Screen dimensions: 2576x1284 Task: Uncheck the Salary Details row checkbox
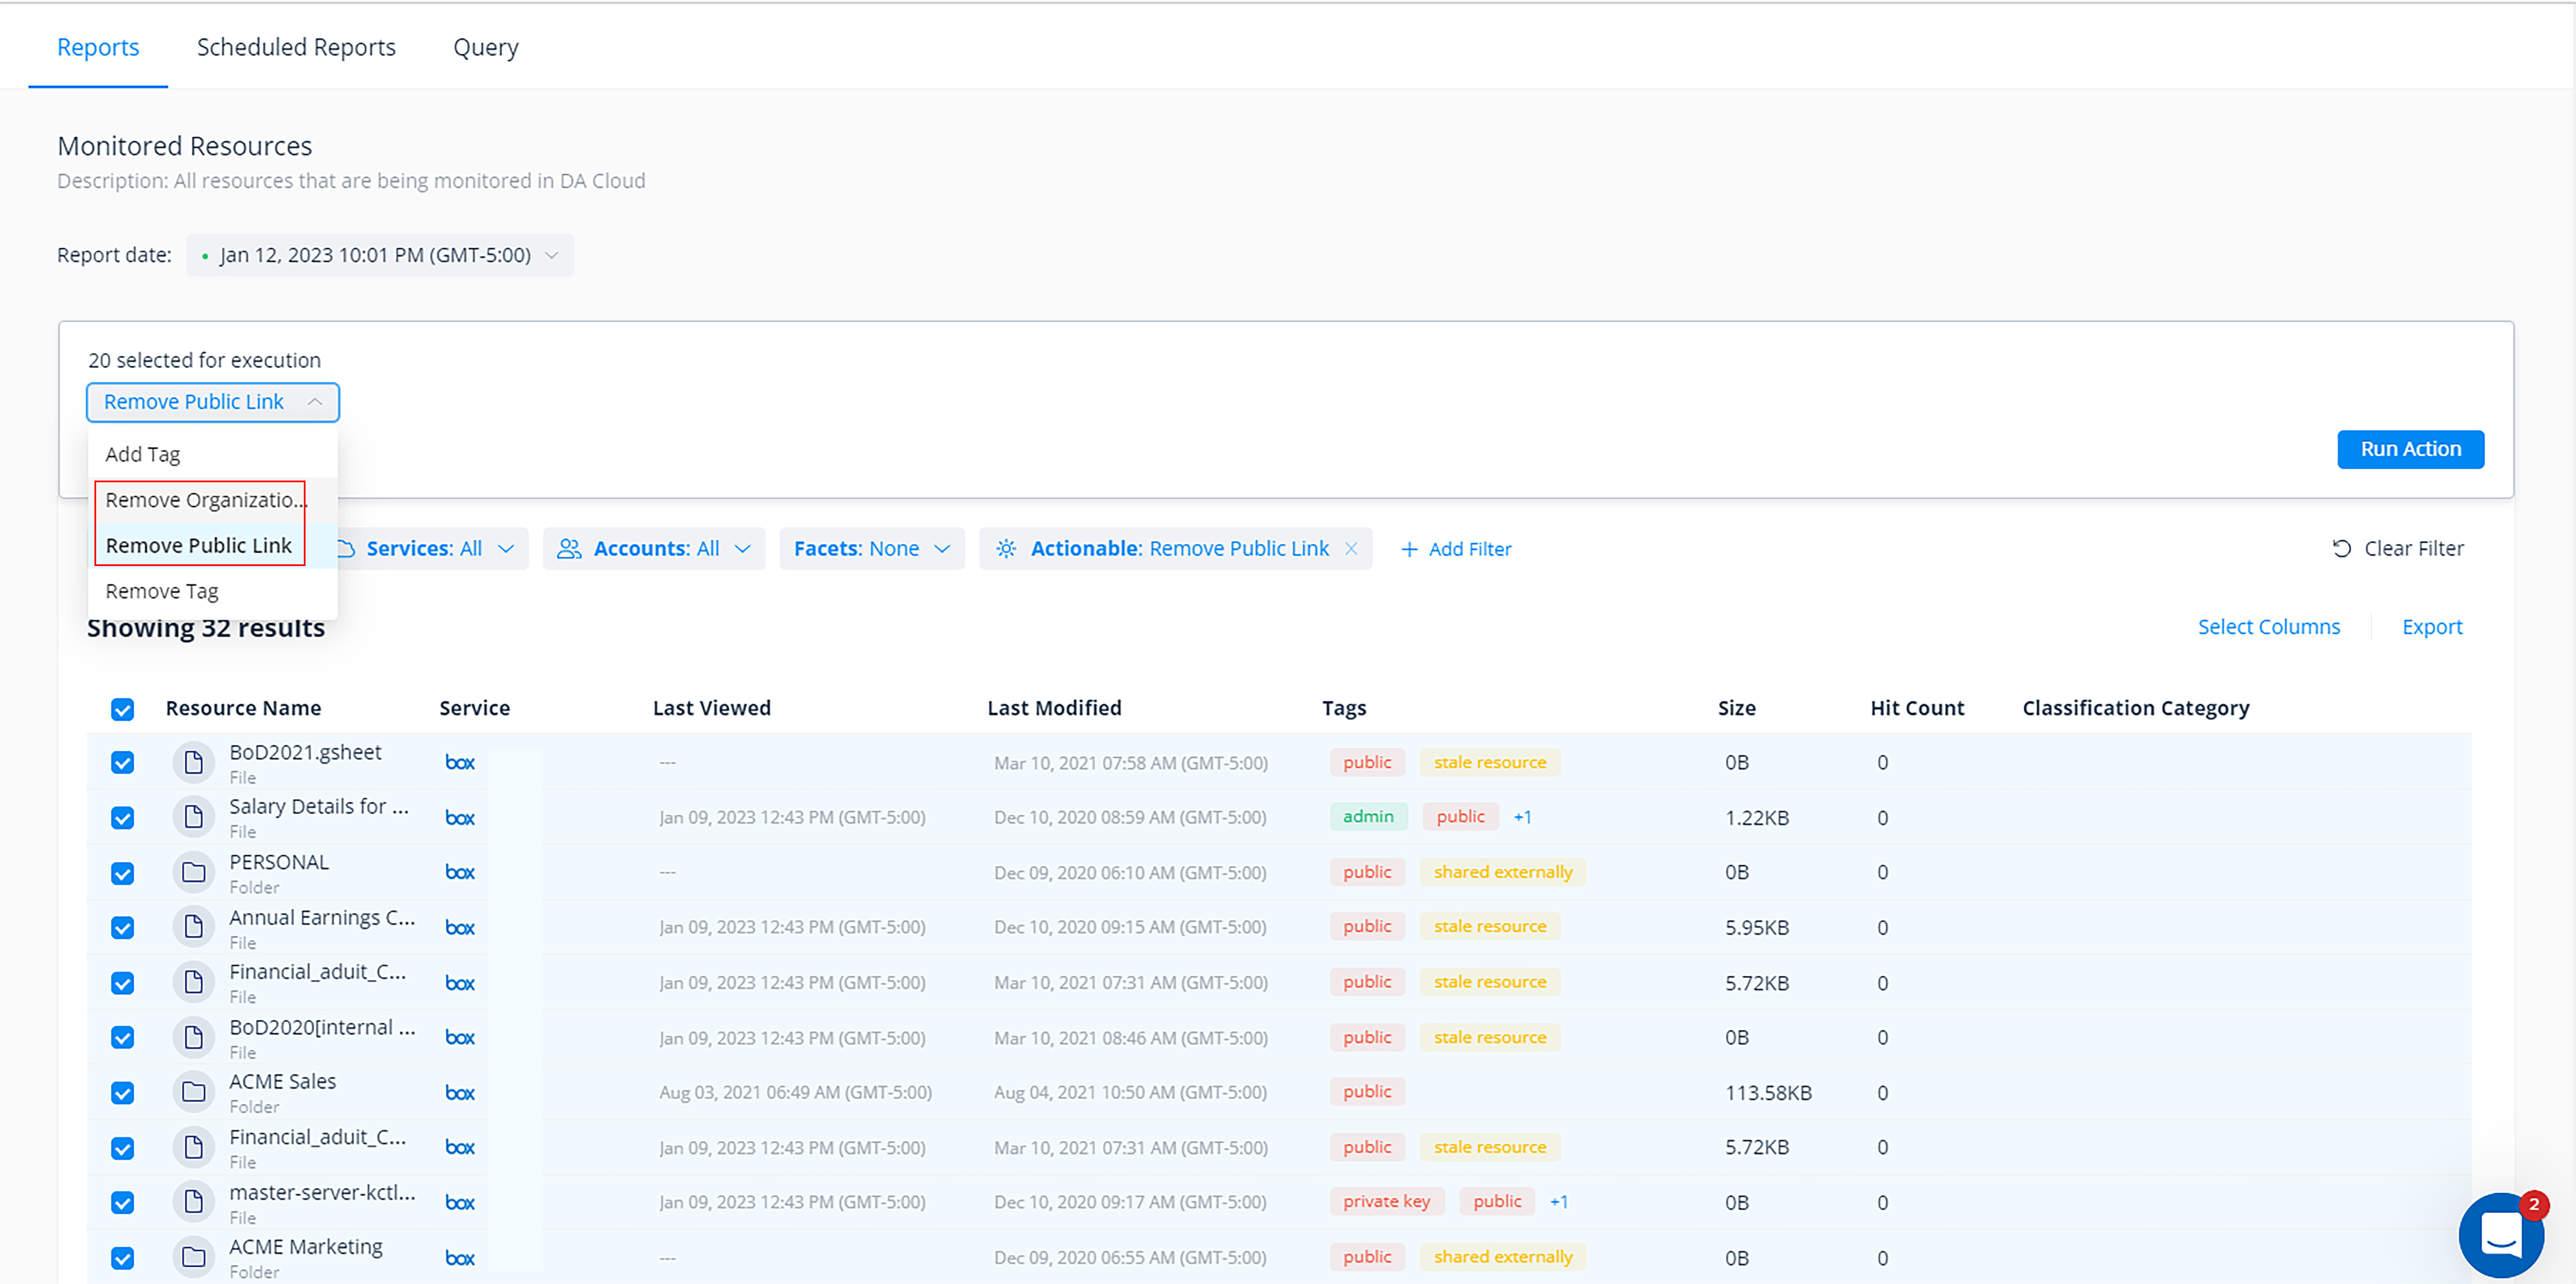coord(122,818)
